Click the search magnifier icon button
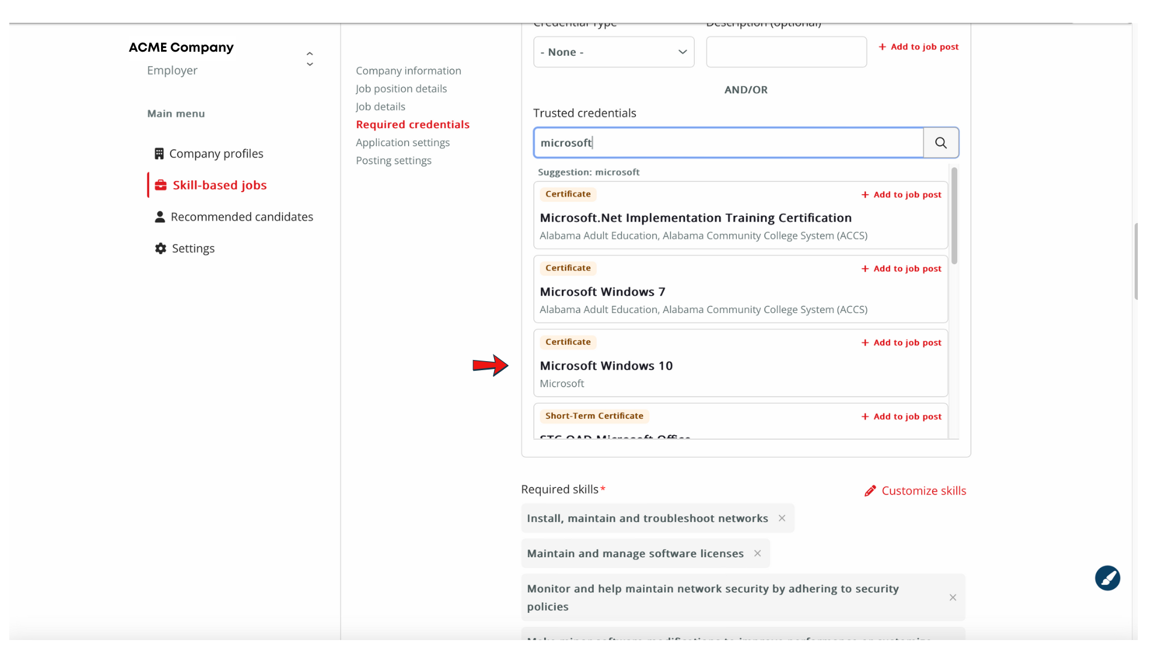1154x649 pixels. coord(941,143)
